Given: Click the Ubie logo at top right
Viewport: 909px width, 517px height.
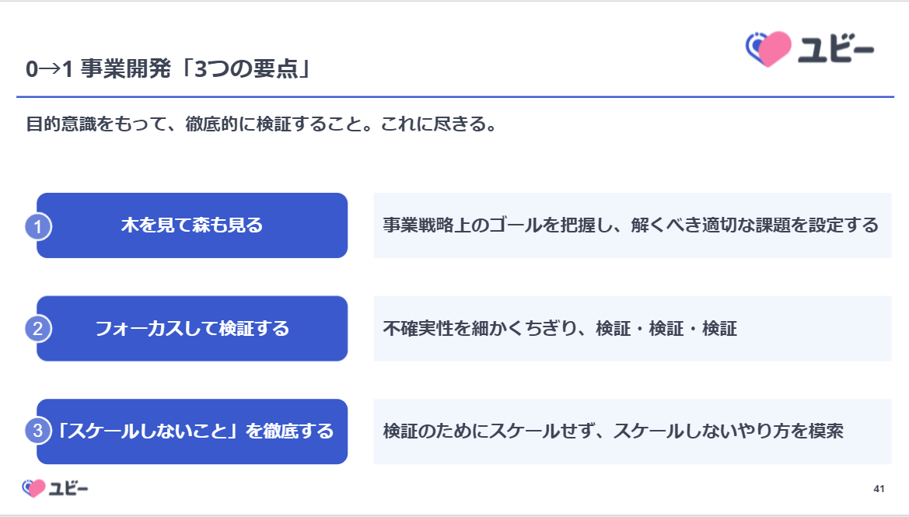Looking at the screenshot, I should pyautogui.click(x=810, y=49).
